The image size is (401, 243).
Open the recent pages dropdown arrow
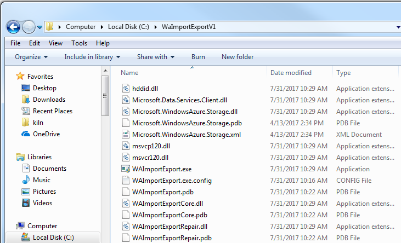39,27
